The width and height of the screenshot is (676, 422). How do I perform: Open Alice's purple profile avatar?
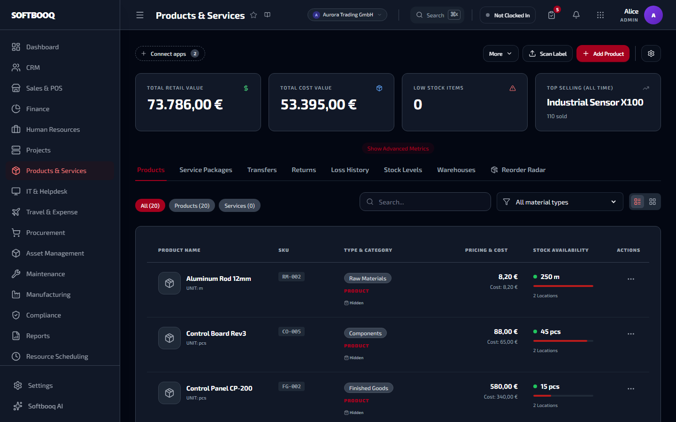click(653, 15)
